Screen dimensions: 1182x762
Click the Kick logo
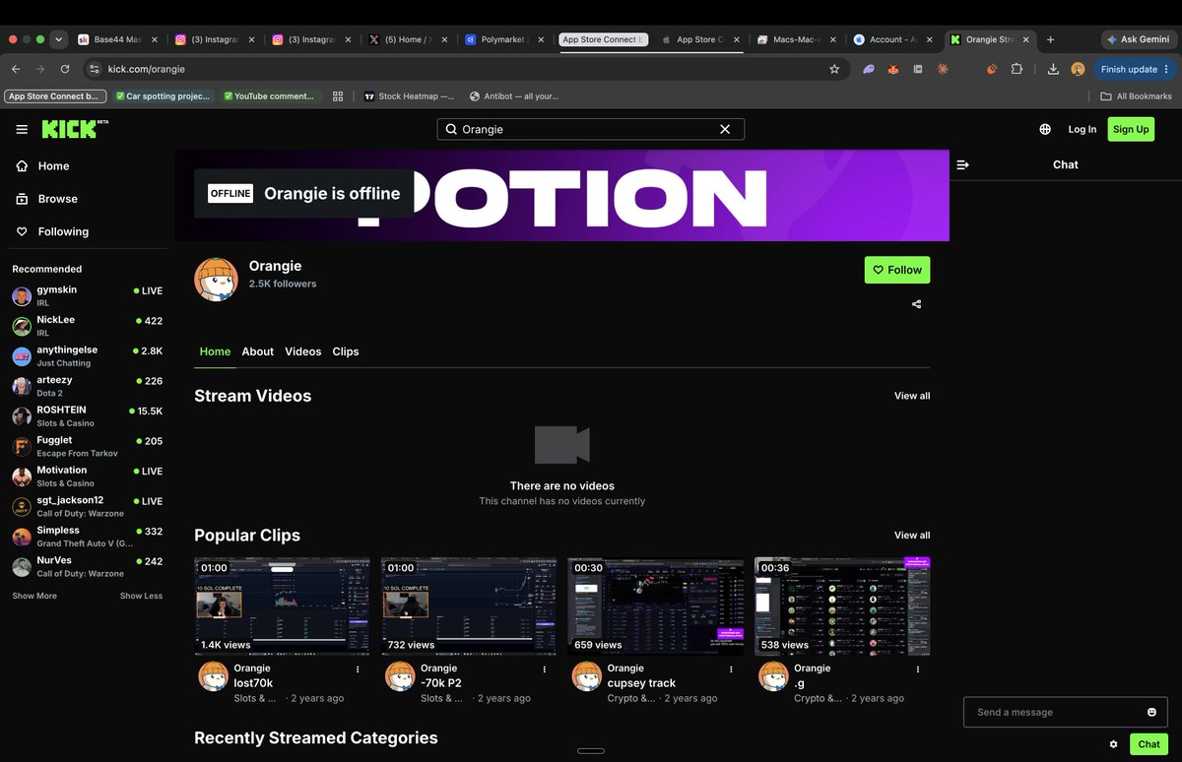[x=74, y=129]
